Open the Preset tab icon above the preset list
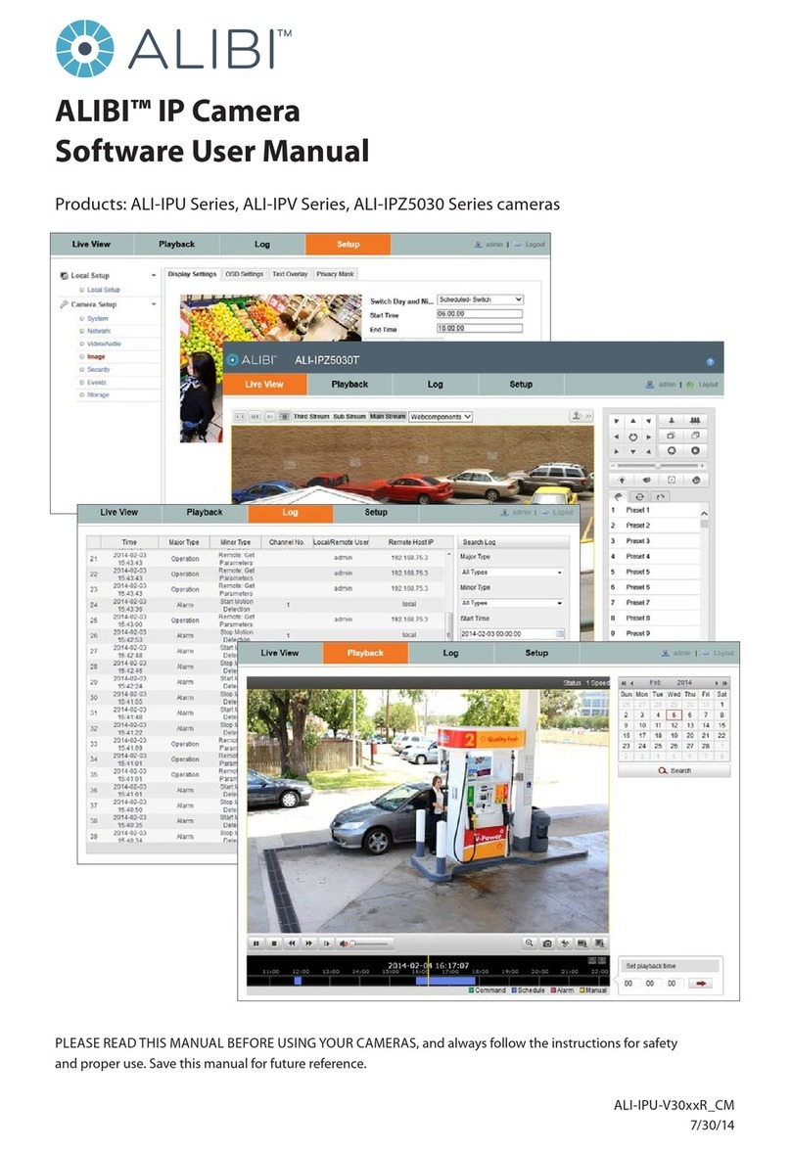 coord(618,496)
